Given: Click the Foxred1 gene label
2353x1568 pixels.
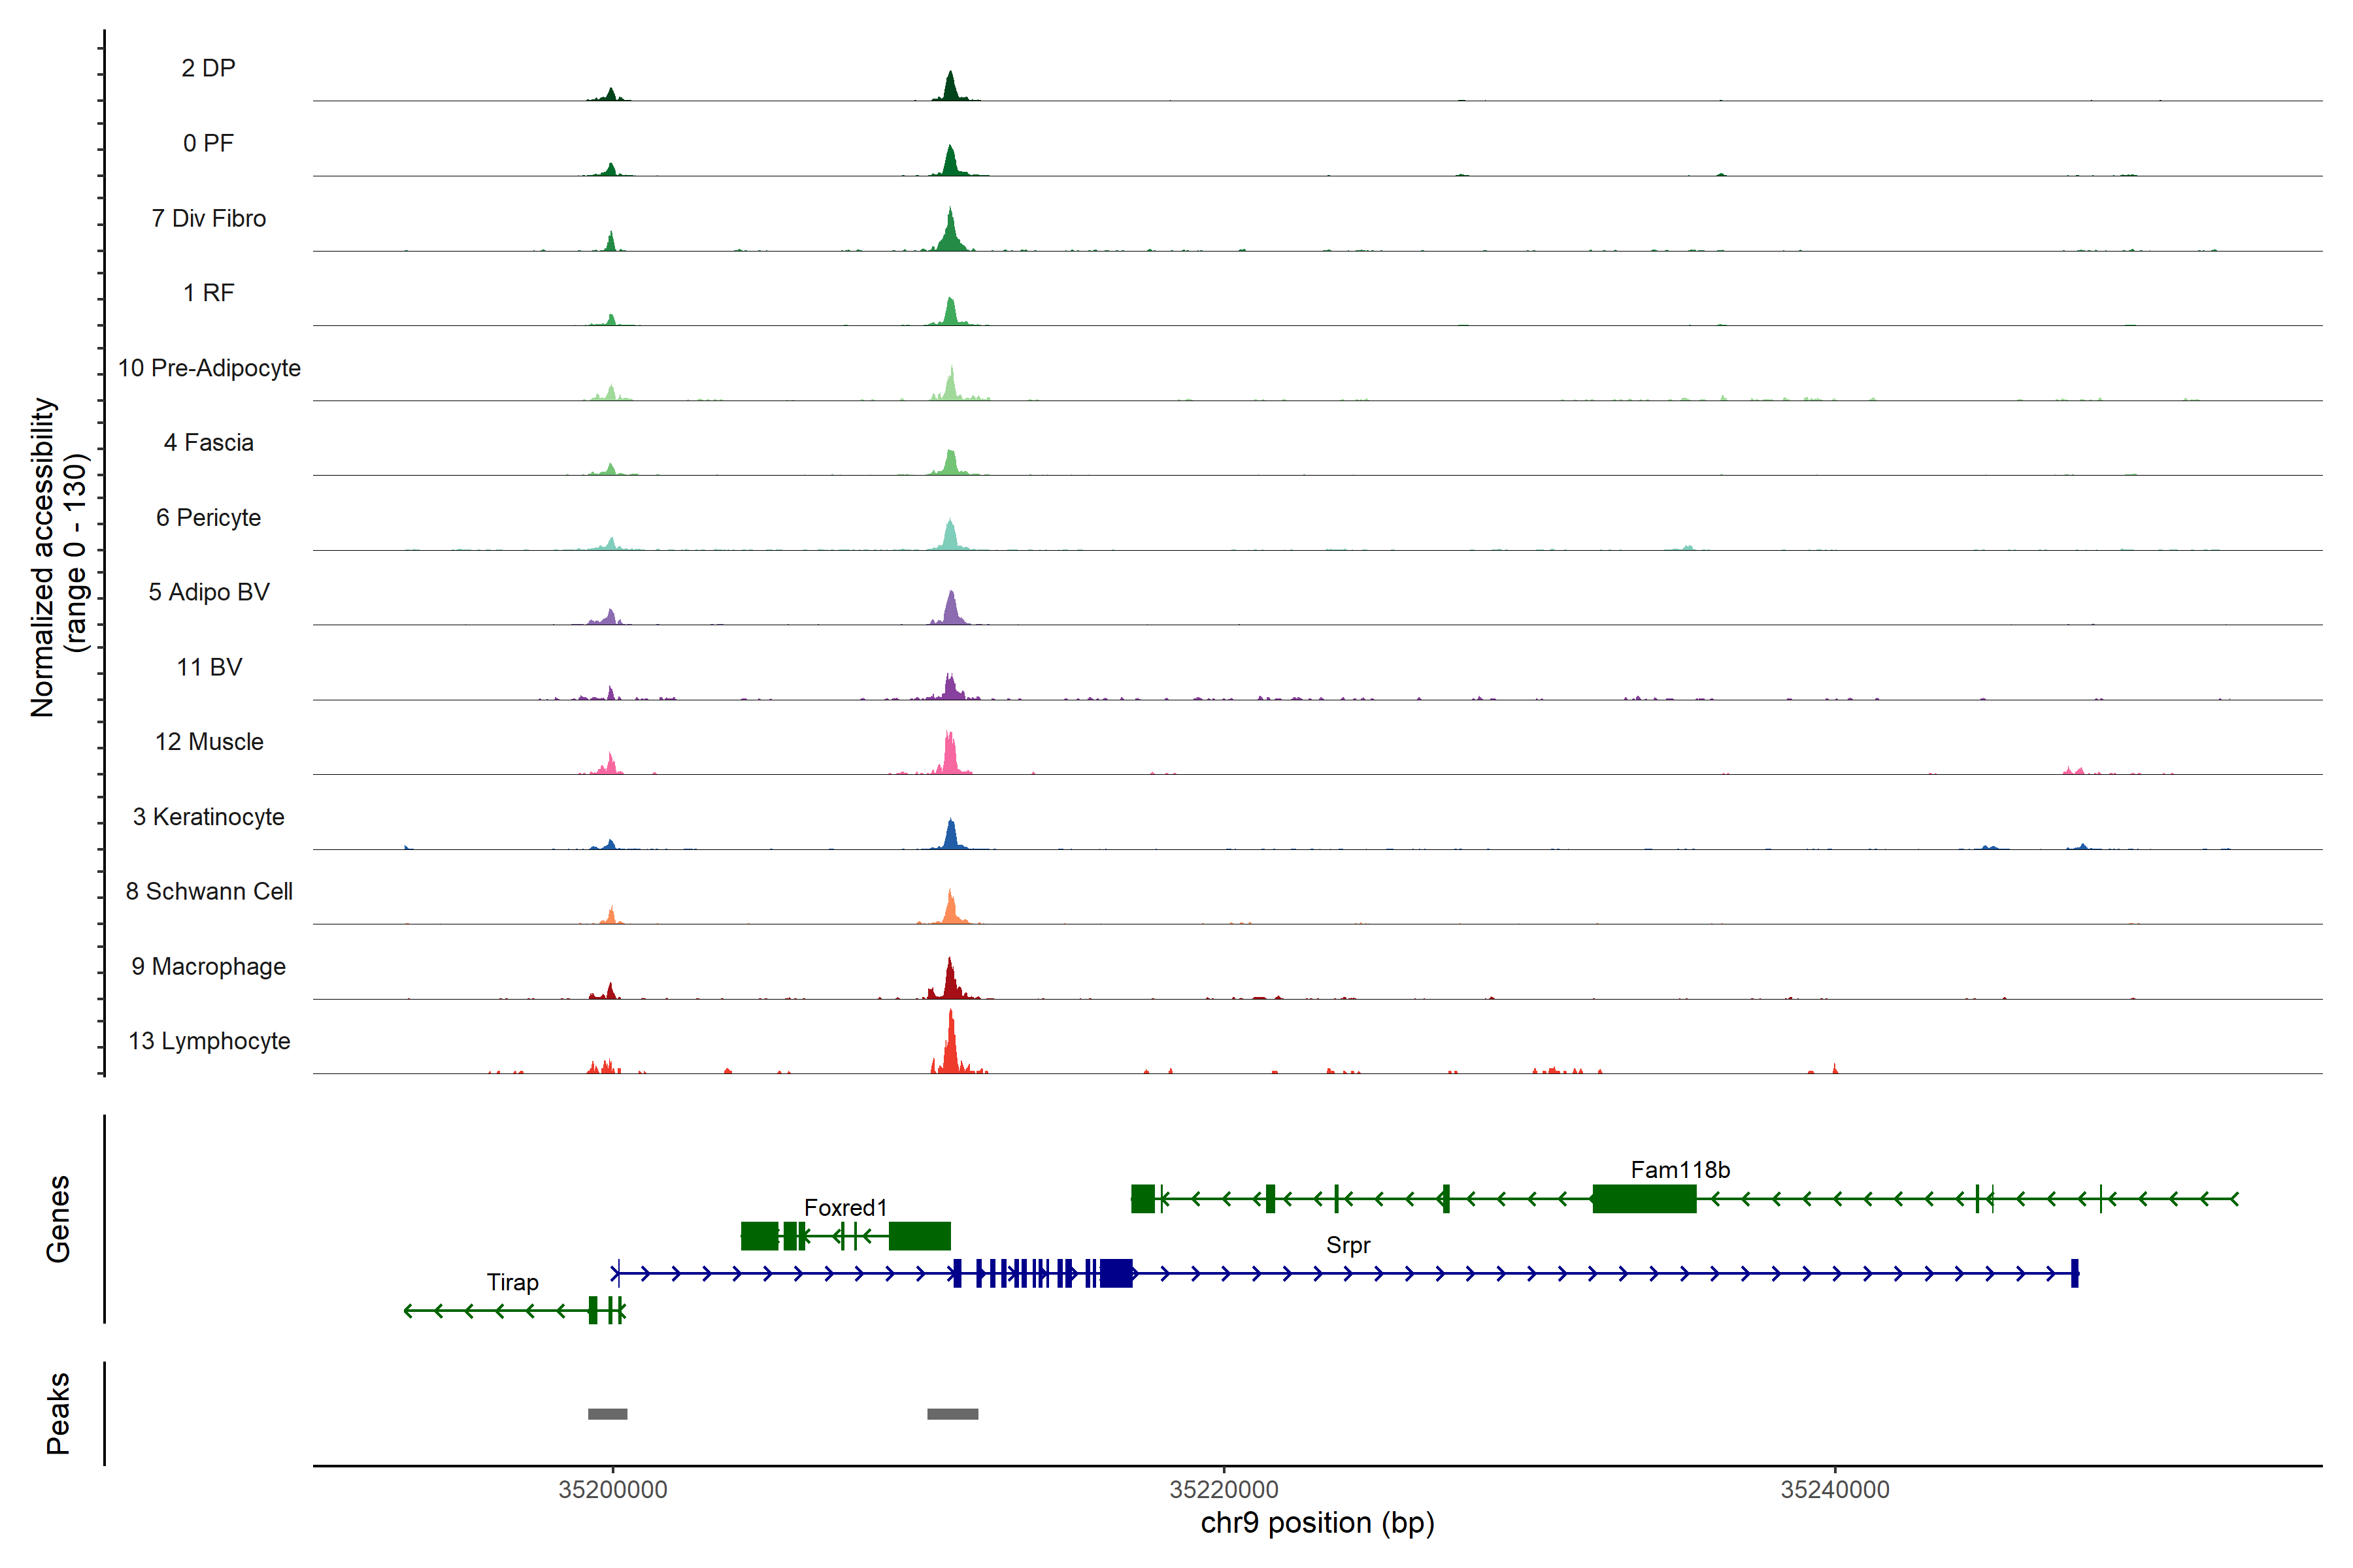Looking at the screenshot, I should coord(845,1207).
